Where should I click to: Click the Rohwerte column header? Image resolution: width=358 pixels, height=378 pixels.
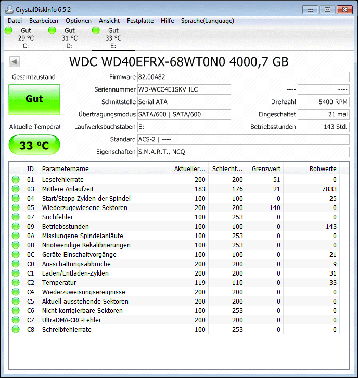pyautogui.click(x=312, y=169)
